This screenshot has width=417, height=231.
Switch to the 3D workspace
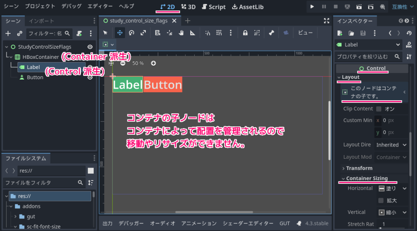[x=188, y=7]
